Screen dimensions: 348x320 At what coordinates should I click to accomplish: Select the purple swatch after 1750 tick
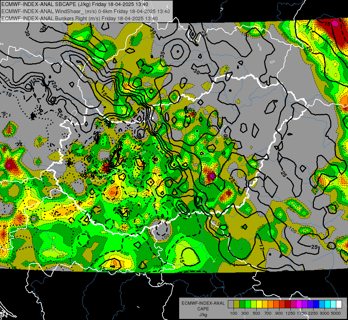tap(305, 304)
